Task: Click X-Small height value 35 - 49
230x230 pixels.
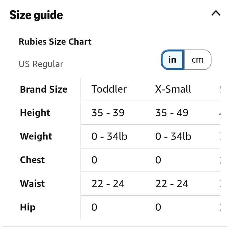Action: (x=172, y=113)
